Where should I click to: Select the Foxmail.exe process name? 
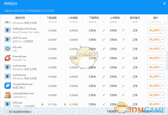pyautogui.click(x=19, y=56)
